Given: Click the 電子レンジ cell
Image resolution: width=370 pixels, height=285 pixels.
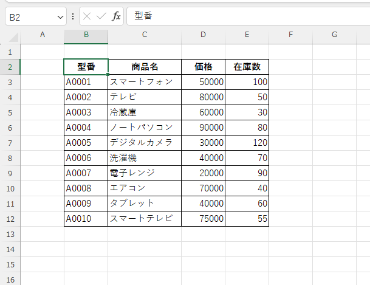Looking at the screenshot, I should coord(145,173).
